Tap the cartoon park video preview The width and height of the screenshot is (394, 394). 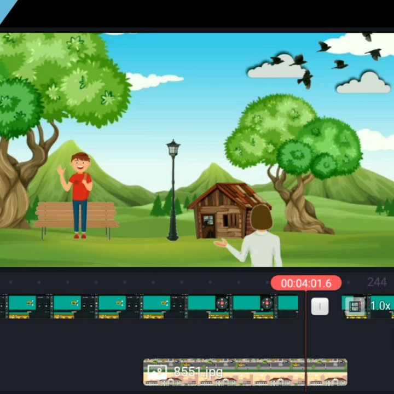coord(197,150)
